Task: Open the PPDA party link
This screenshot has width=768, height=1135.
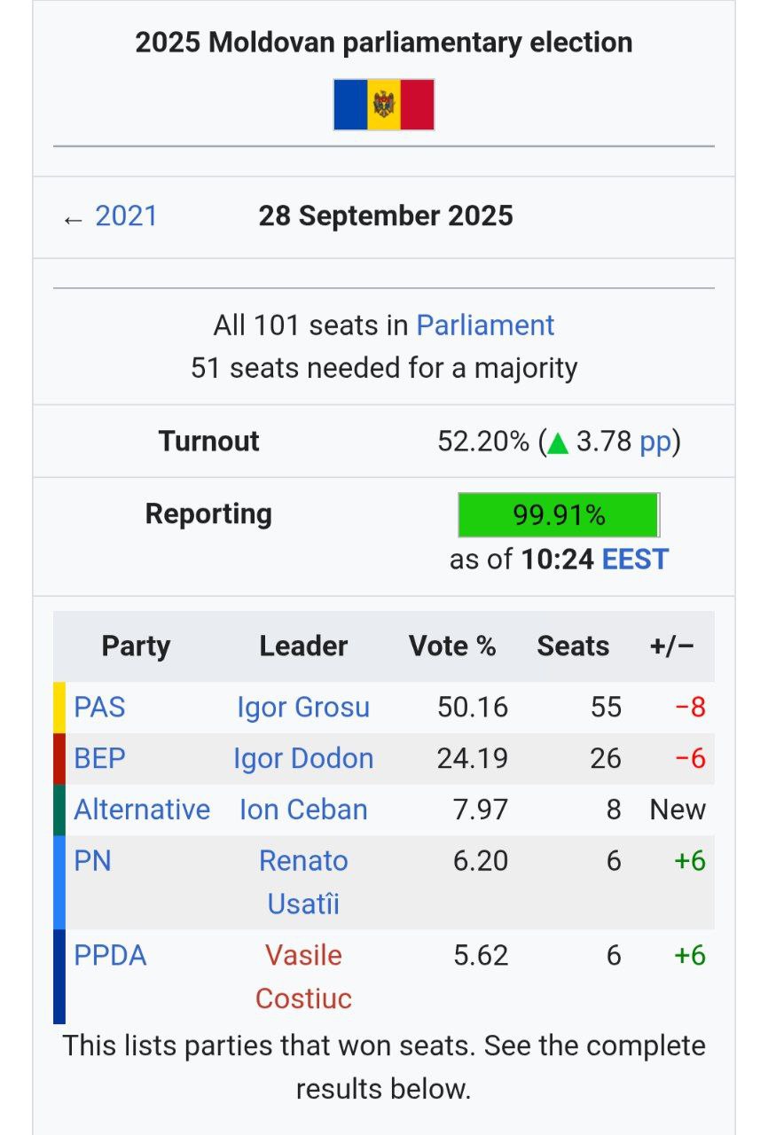Action: 110,956
